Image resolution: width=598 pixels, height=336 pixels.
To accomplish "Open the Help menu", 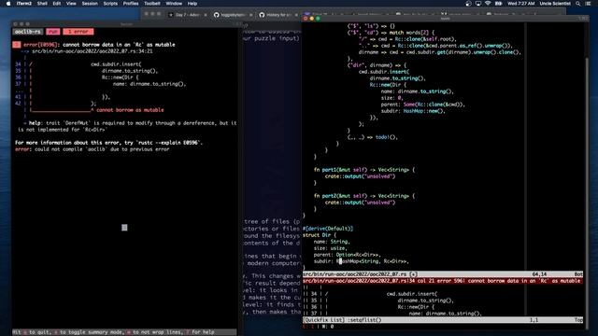I will (x=192, y=4).
